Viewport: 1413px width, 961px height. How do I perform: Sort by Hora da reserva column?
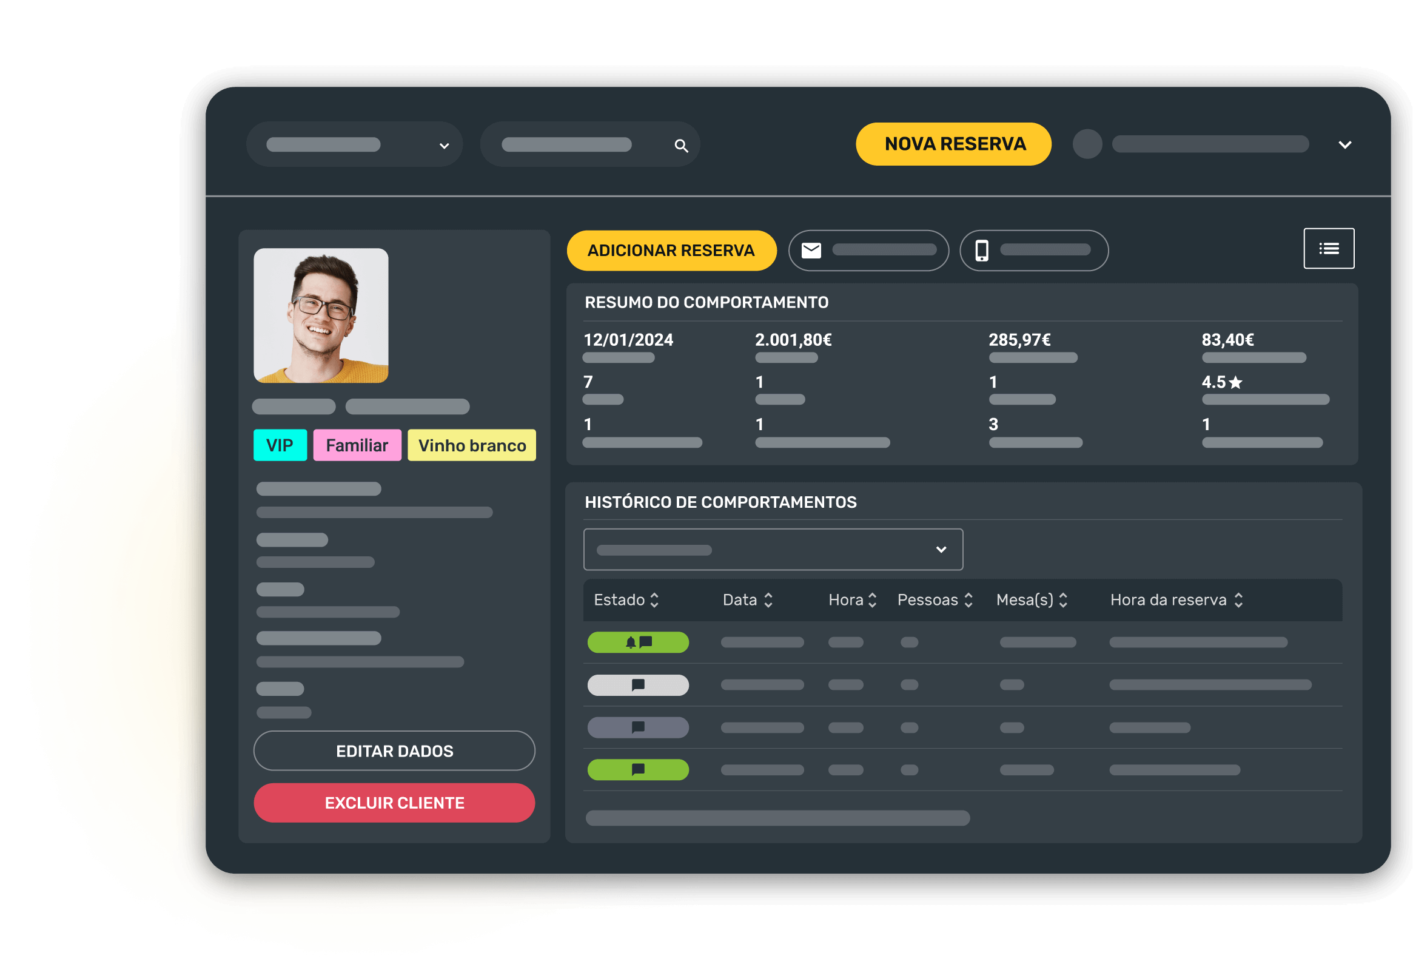click(1238, 600)
